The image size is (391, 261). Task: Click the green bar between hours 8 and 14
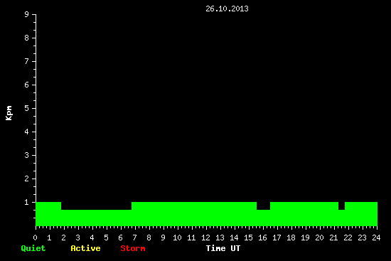pos(194,214)
